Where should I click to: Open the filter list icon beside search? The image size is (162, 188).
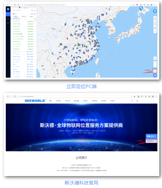(x=35, y=10)
